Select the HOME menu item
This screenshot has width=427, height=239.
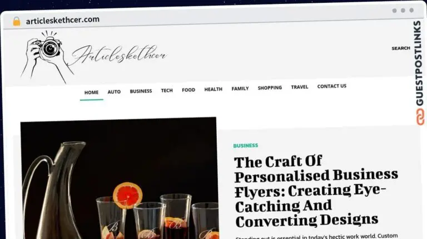point(92,92)
